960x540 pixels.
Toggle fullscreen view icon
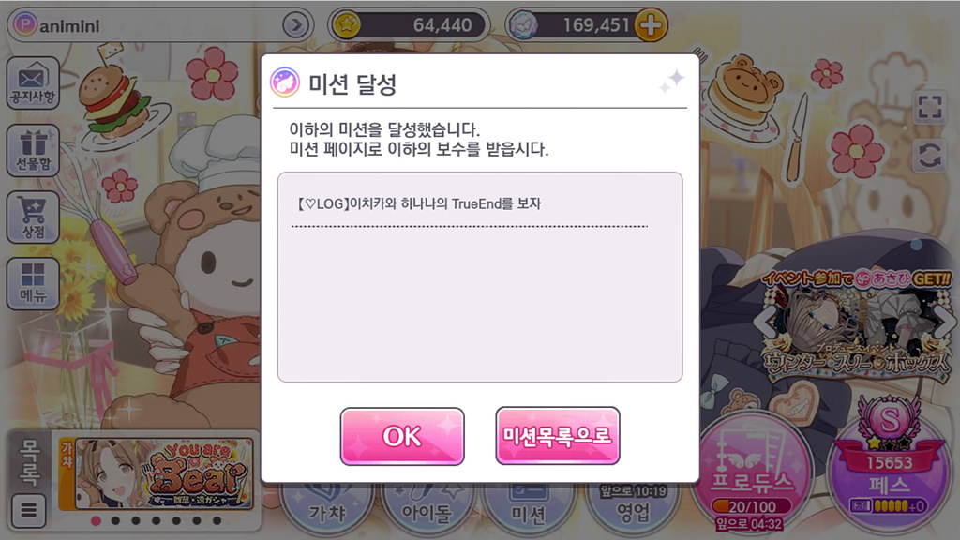pos(930,107)
